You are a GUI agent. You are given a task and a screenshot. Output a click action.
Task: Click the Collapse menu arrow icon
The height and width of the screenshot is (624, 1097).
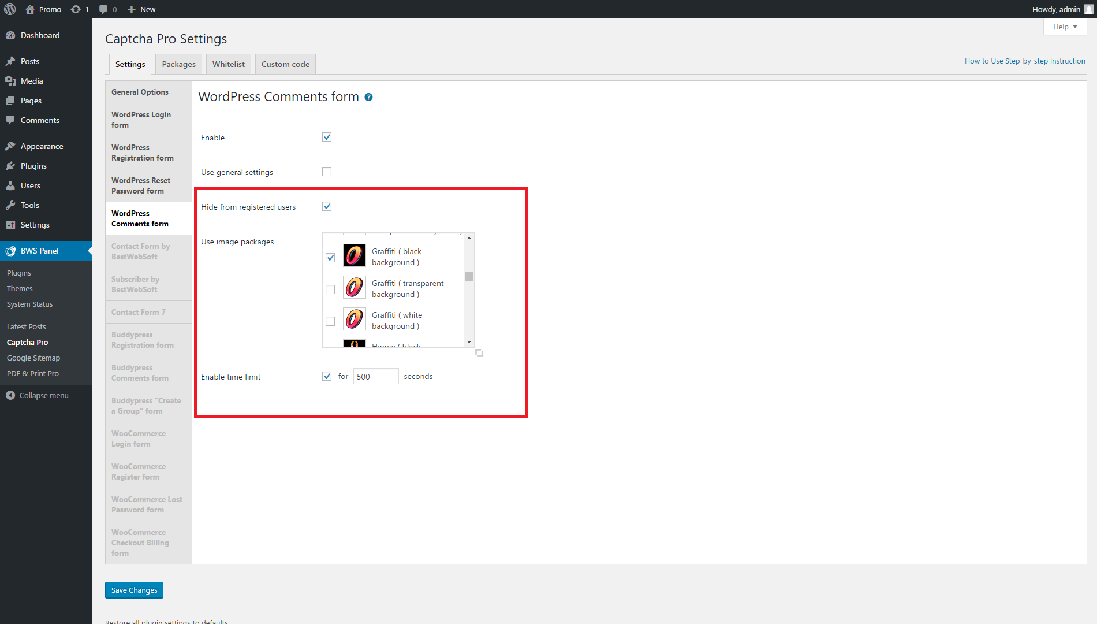point(10,395)
